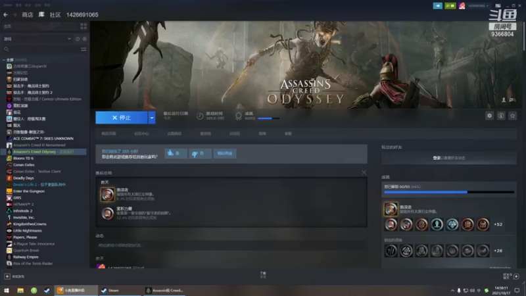Open the 社区 community tab

[x=55, y=14]
